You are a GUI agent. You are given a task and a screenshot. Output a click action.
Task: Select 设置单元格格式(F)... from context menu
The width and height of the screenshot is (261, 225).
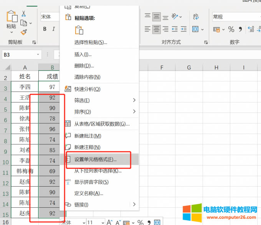[95, 159]
